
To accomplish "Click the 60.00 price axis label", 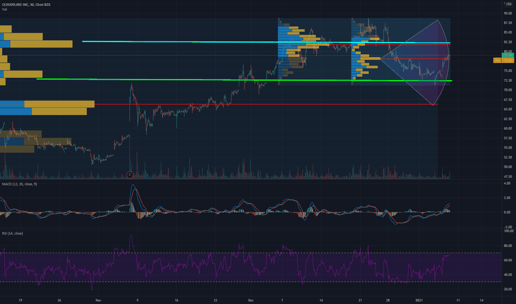I will 508,128.
